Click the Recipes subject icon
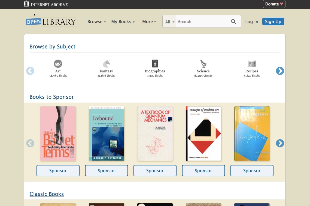Image resolution: width=310 pixels, height=206 pixels. (252, 63)
